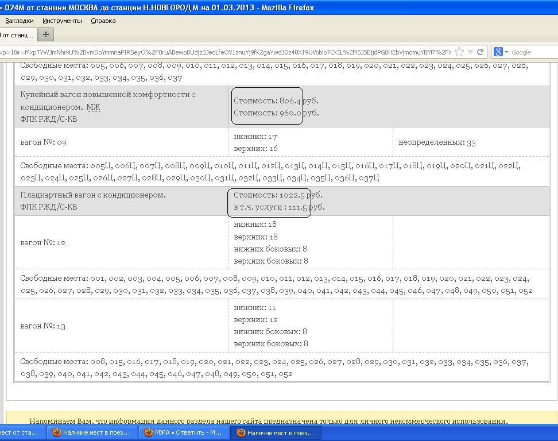Viewport: 558px width, 441px height.
Task: Click the 'вагон №: 09' cell
Action: 43,142
